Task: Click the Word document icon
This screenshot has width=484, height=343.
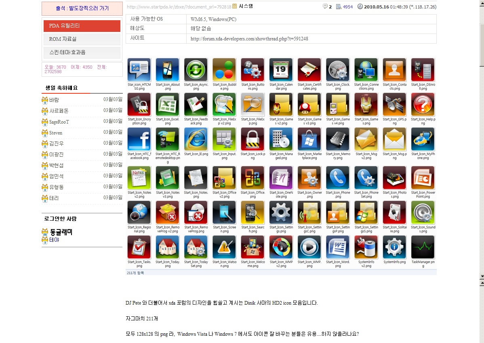Action: point(338,247)
